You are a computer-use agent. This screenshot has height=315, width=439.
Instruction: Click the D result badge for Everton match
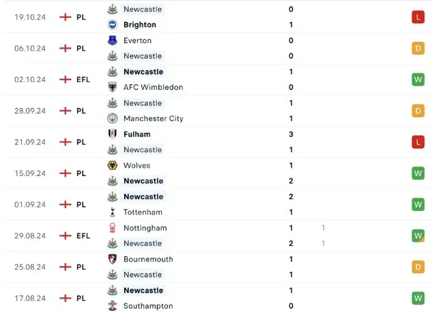(x=418, y=48)
